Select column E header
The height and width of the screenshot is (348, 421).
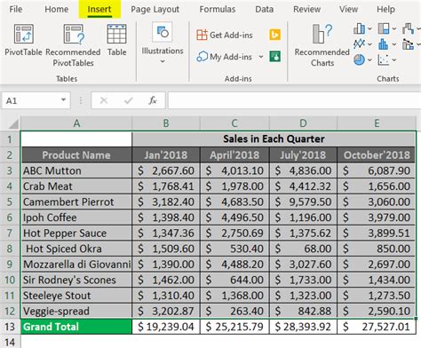377,123
